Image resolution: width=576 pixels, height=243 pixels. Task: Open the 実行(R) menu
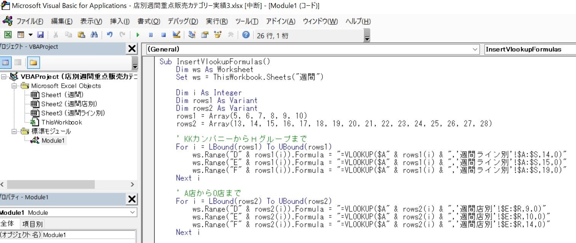[217, 21]
